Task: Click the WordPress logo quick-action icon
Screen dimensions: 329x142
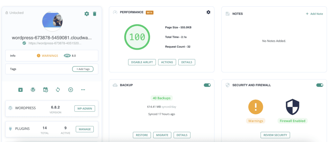Action: [33, 90]
